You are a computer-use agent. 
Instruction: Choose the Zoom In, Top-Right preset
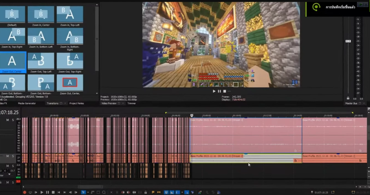coord(12,38)
